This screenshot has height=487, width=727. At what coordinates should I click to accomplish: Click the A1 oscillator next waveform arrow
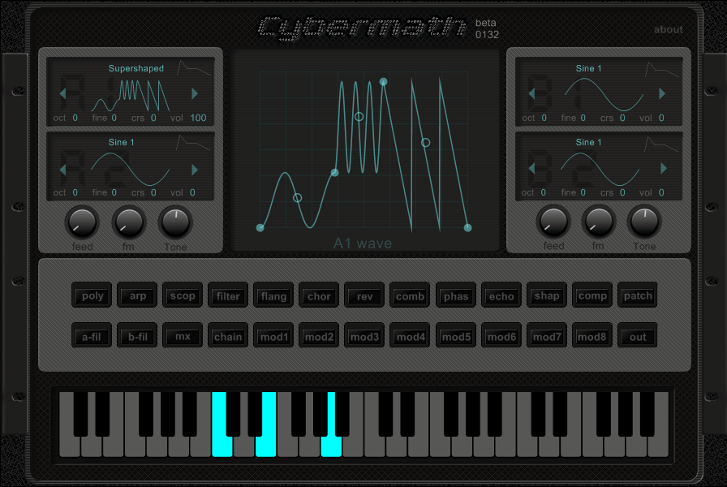[x=195, y=93]
